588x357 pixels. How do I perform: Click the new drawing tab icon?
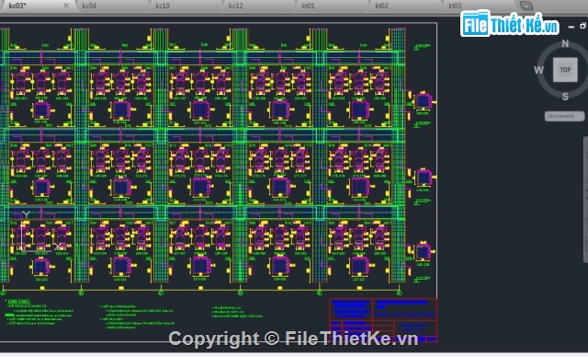pos(526,6)
